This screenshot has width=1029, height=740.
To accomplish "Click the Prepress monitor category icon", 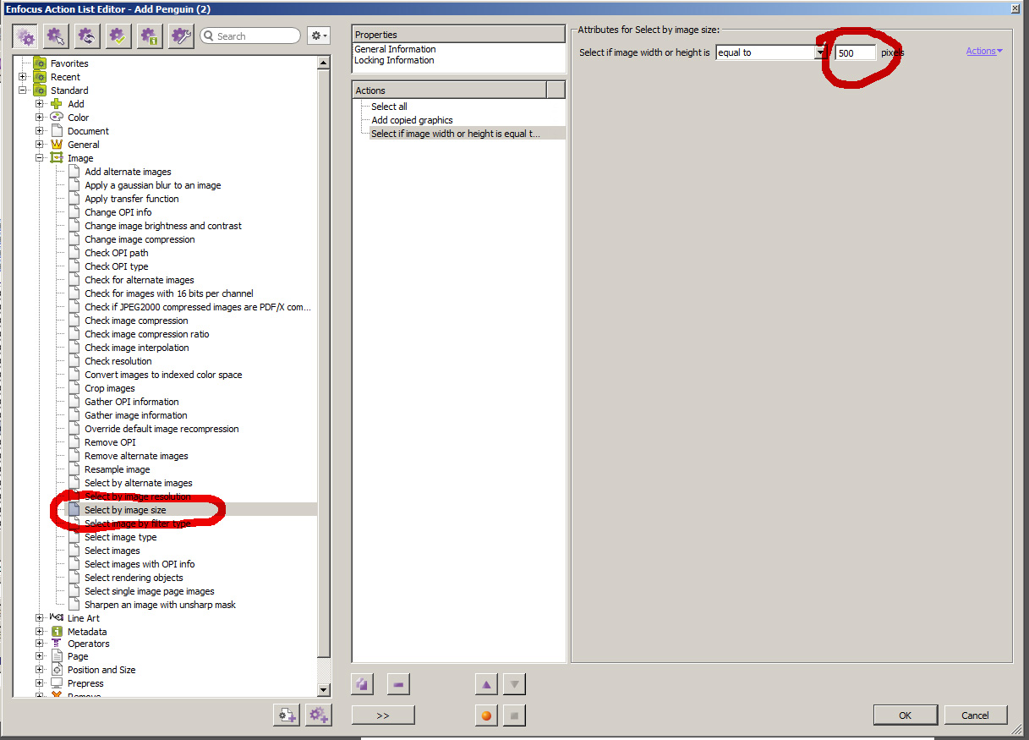I will pos(57,683).
